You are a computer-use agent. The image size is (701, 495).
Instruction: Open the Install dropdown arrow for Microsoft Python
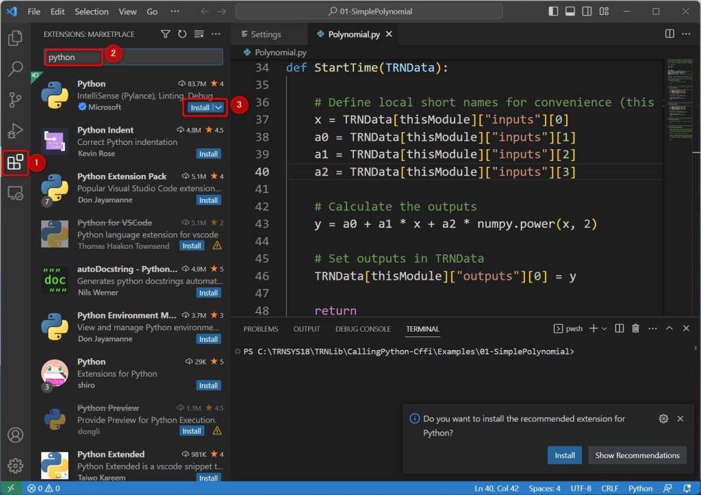click(218, 107)
